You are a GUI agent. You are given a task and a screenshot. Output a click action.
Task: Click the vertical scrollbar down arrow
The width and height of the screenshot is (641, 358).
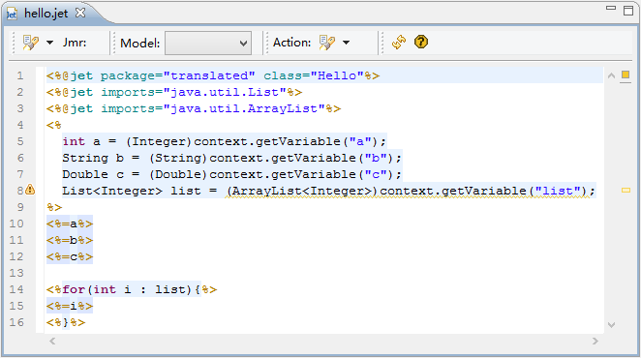(612, 325)
